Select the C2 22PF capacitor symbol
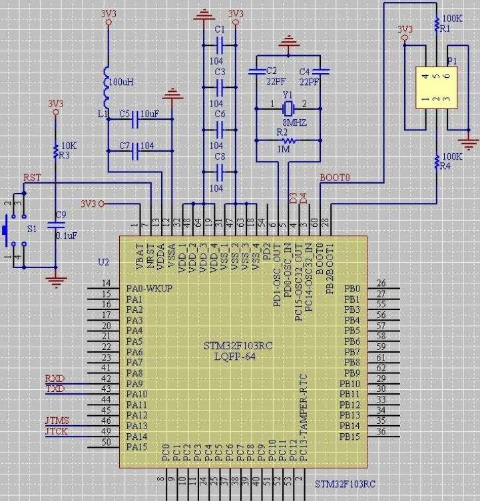This screenshot has width=480, height=501. point(257,72)
